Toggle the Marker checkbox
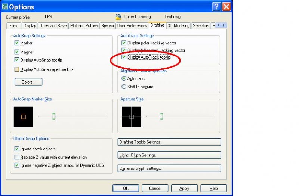The image size is (299, 196). (17, 43)
